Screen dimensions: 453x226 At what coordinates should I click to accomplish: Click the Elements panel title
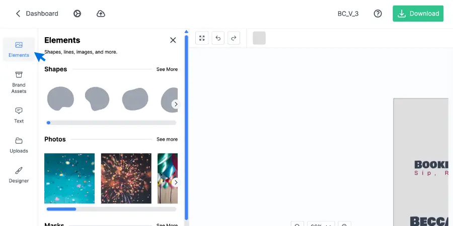tap(62, 40)
